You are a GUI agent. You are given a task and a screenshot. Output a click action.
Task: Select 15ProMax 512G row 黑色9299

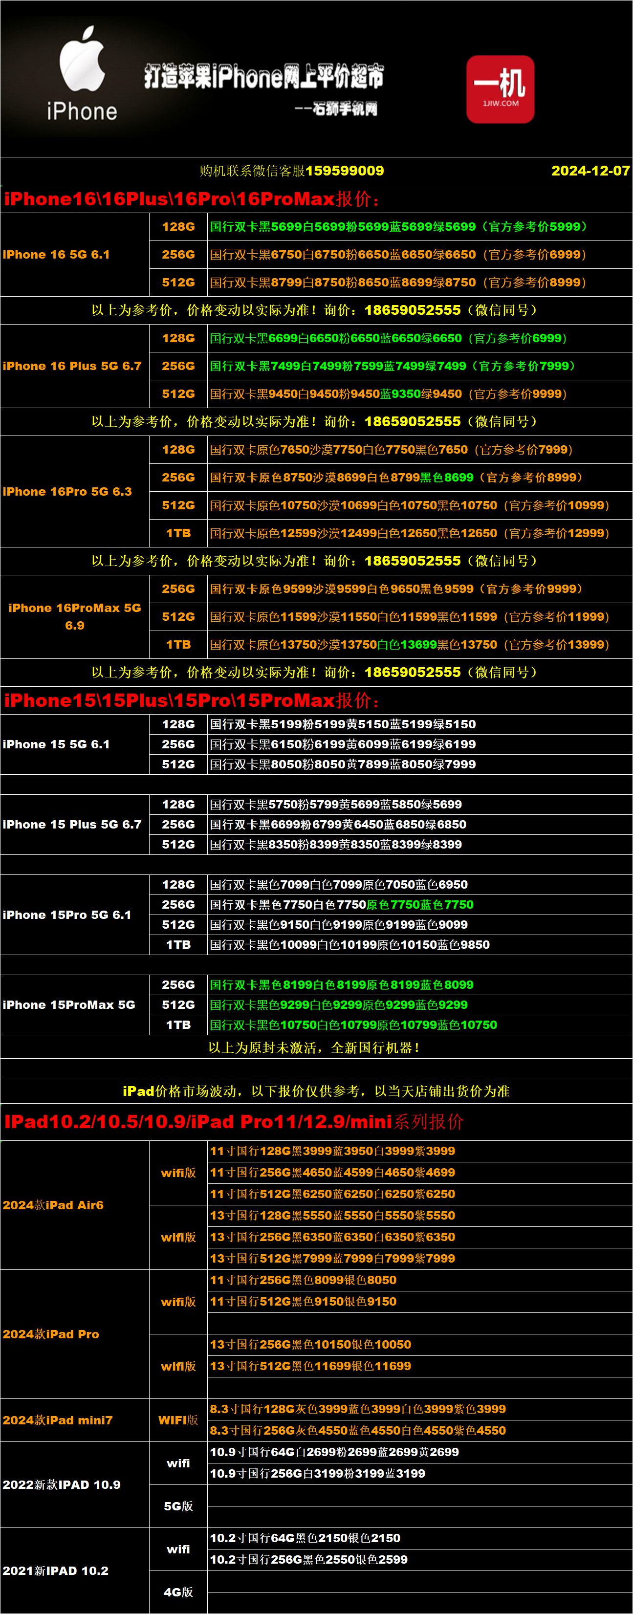point(419,1005)
